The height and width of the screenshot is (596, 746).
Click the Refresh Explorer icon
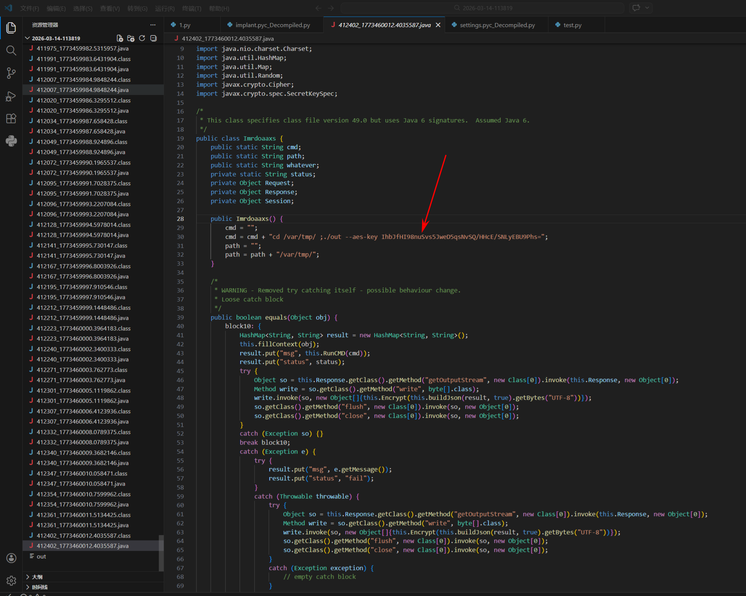[142, 38]
